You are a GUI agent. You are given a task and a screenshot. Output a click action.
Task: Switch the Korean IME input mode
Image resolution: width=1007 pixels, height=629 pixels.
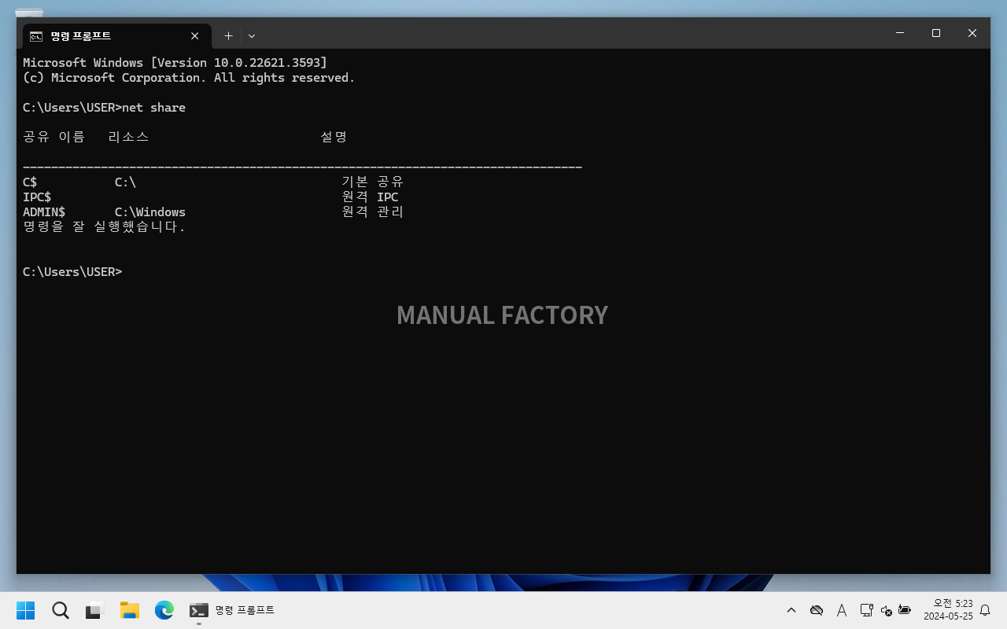(x=841, y=610)
